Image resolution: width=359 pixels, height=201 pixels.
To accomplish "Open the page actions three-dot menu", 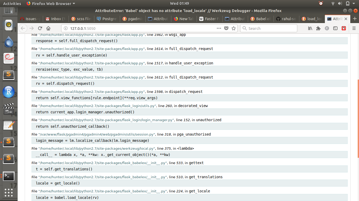I will [x=219, y=28].
